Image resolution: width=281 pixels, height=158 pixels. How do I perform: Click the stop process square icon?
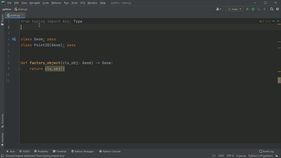coord(264,9)
